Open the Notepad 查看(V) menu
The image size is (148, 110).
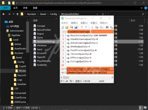point(84,23)
